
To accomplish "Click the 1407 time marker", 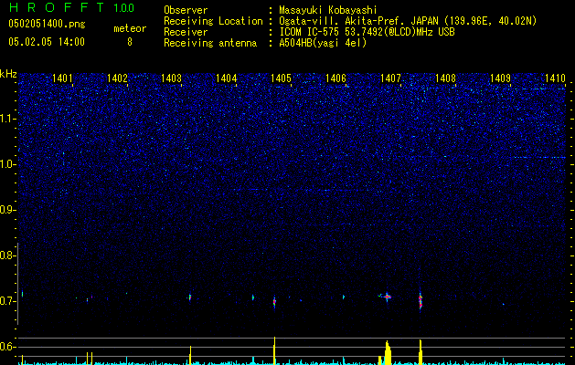I will tap(390, 78).
